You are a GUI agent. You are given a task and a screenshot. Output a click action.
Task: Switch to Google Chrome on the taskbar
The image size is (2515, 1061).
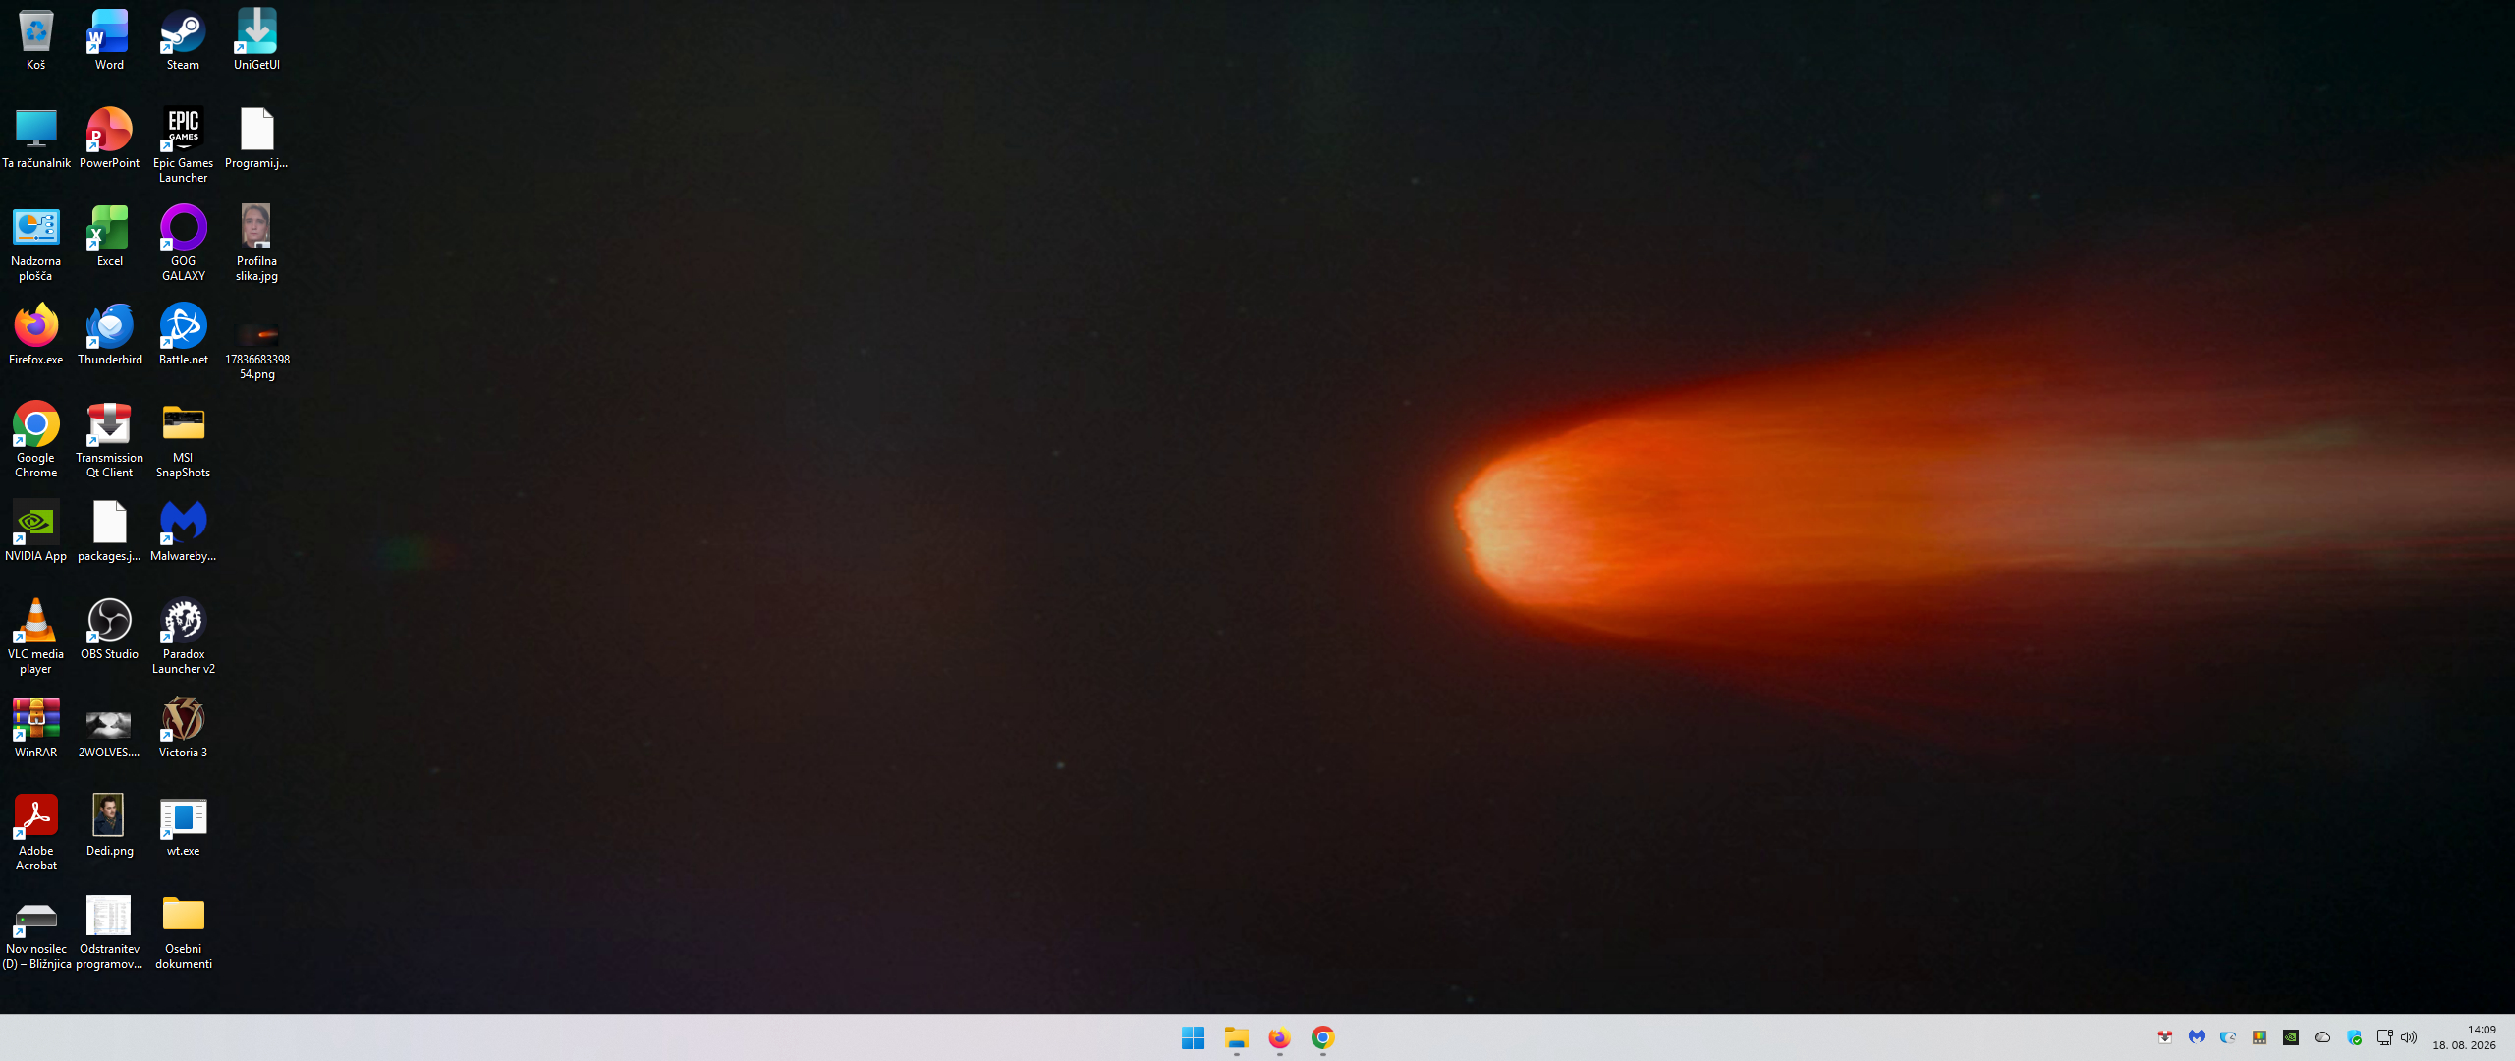coord(1322,1037)
